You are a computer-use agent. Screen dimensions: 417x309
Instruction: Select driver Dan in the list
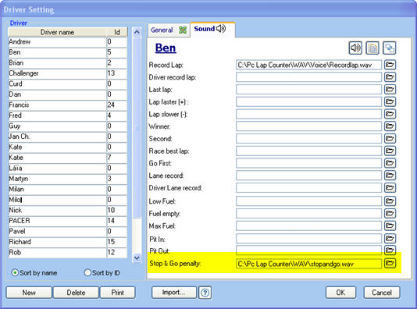click(57, 94)
